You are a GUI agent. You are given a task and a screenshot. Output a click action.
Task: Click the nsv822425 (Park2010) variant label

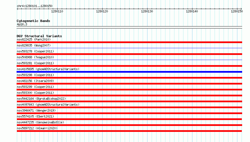[34, 39]
